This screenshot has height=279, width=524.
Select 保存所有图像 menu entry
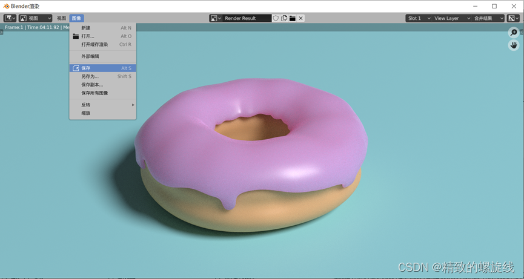point(102,93)
